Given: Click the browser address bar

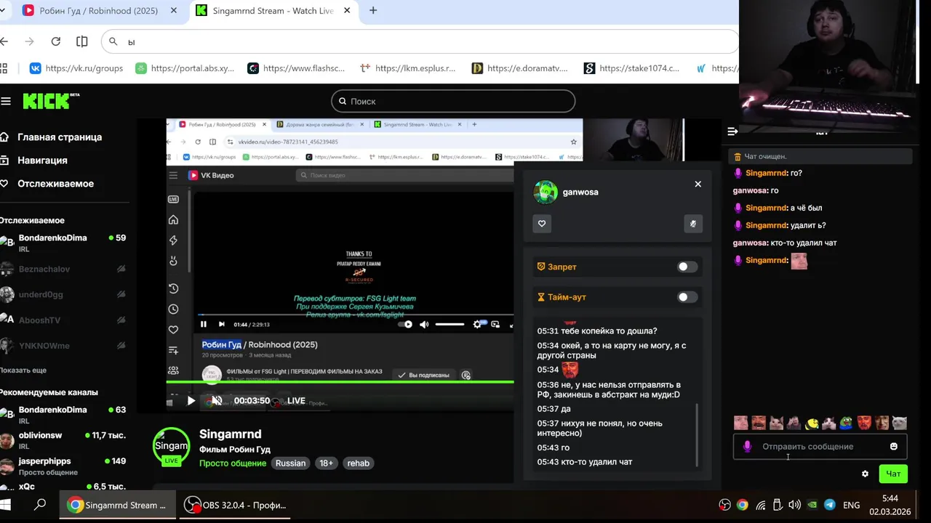Looking at the screenshot, I should coord(420,41).
